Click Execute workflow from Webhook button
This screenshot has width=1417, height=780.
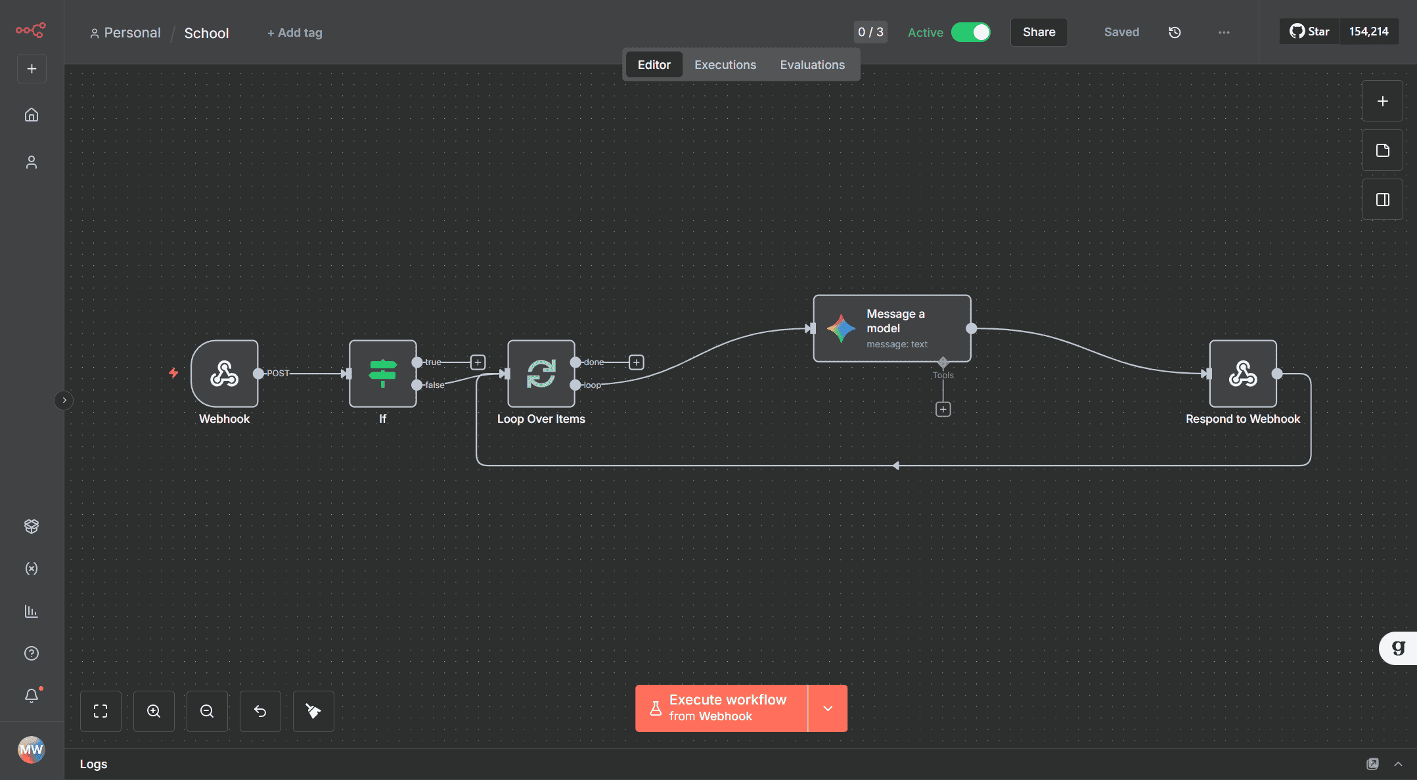coord(721,708)
